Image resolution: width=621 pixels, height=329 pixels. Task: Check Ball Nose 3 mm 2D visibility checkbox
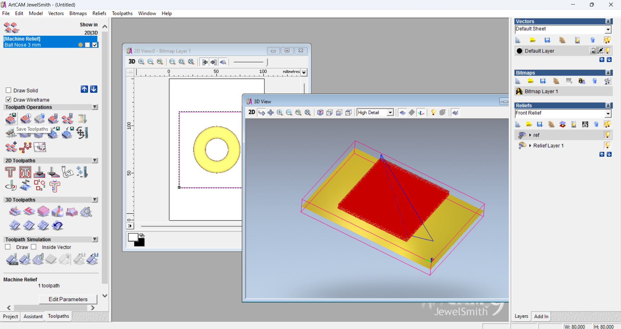pos(87,45)
